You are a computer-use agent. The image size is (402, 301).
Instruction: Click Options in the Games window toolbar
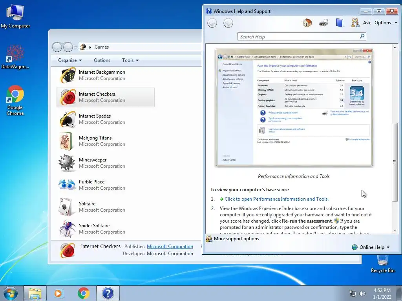(102, 60)
